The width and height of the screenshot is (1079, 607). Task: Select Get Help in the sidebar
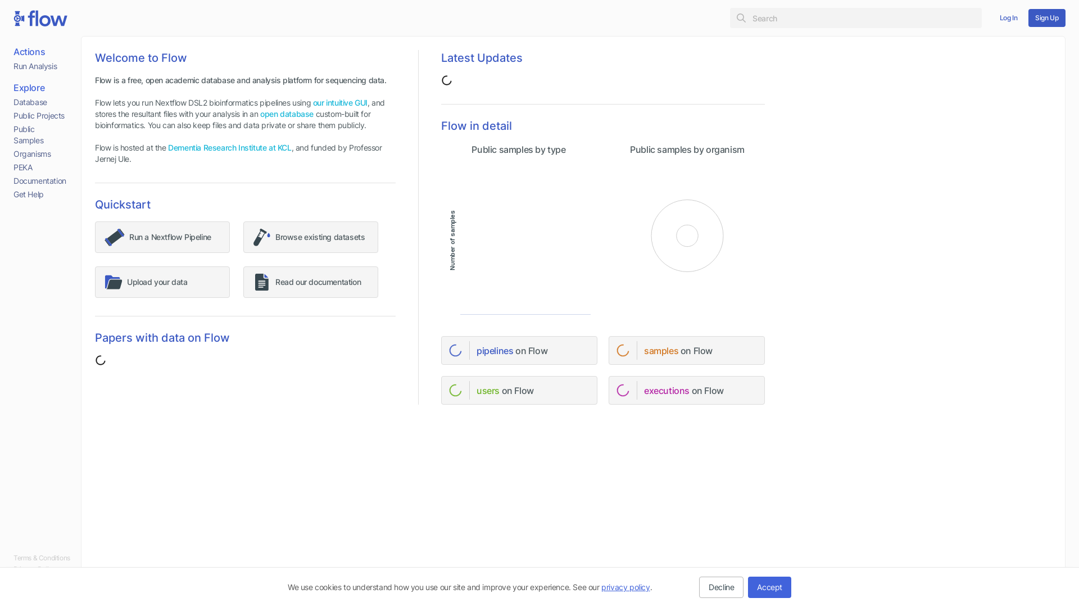[x=29, y=194]
